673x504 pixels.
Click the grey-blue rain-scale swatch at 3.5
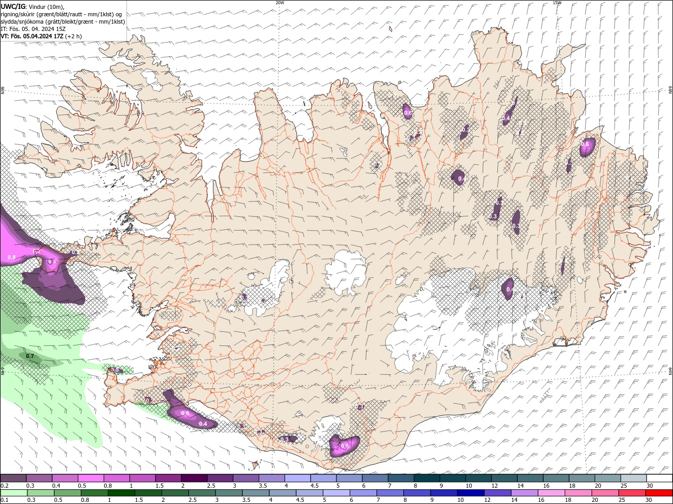[256, 493]
